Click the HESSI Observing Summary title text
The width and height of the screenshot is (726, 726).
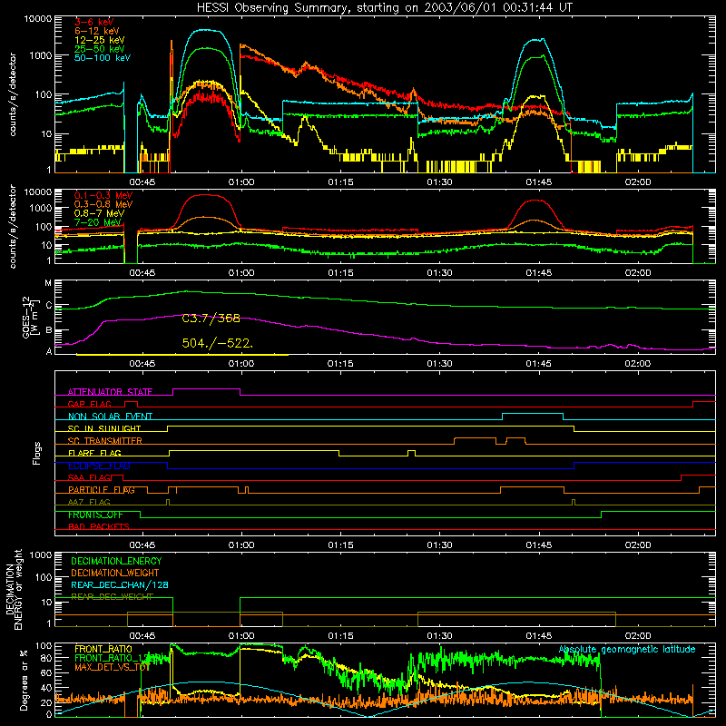coord(384,8)
